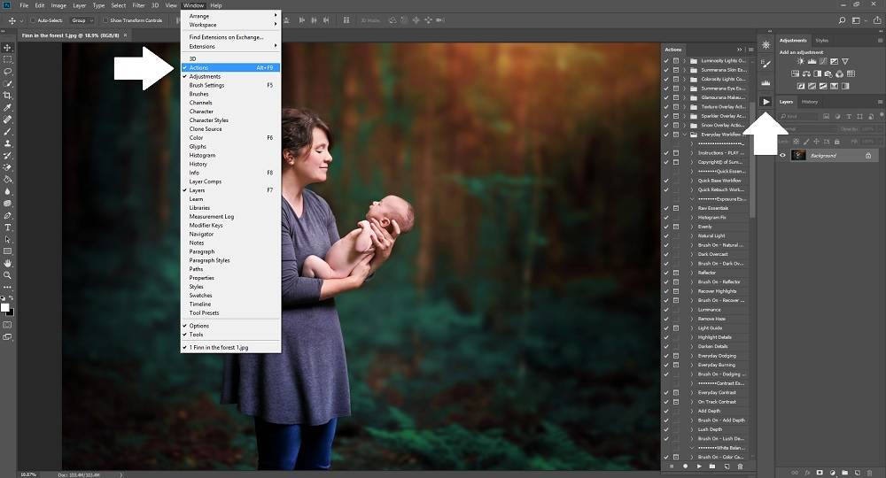Screen dimensions: 886x478
Task: Expand the Snow Overlay action set
Action: (685, 126)
